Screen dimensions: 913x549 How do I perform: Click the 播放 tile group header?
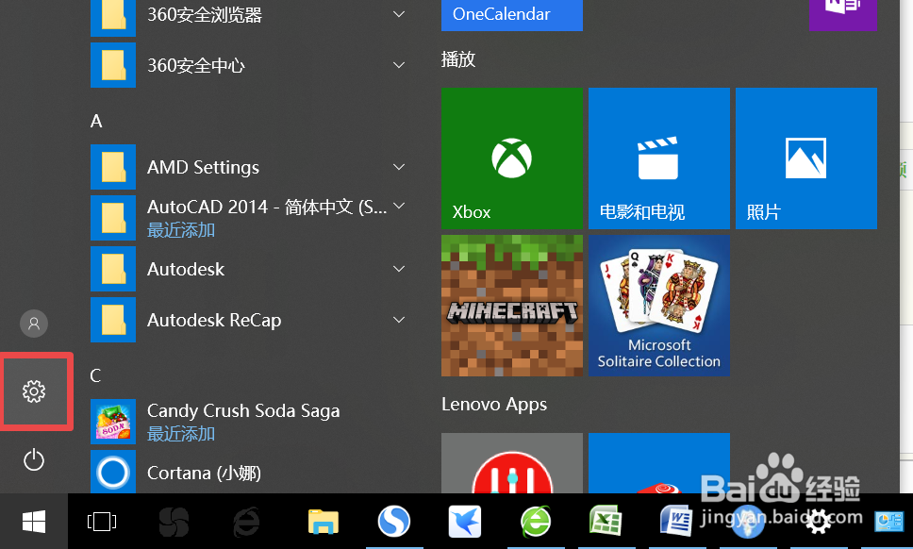[458, 59]
